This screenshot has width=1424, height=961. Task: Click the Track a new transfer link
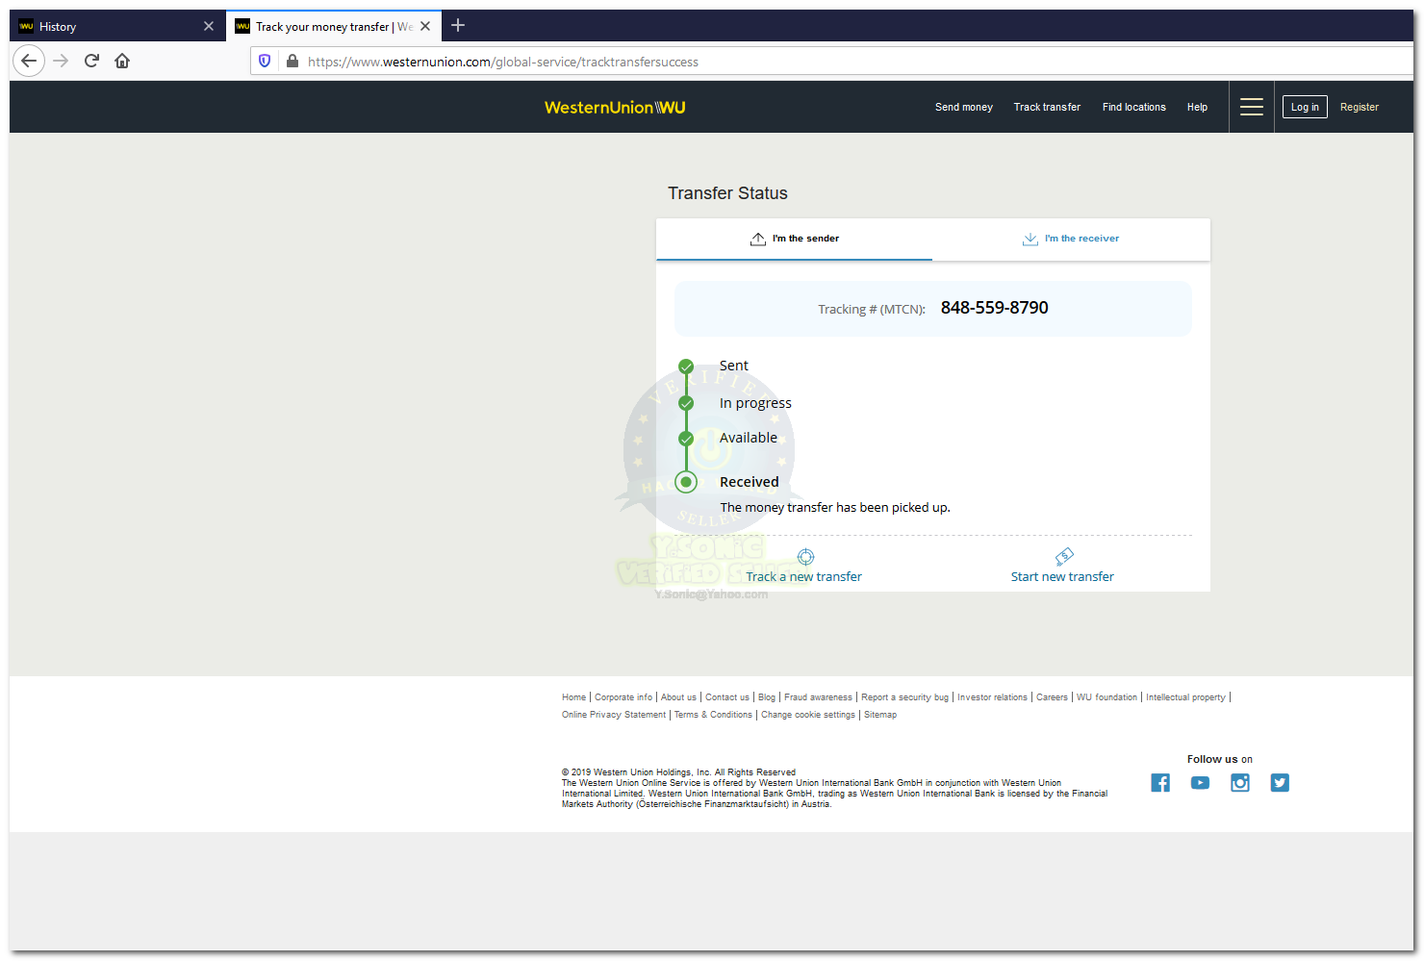click(804, 576)
